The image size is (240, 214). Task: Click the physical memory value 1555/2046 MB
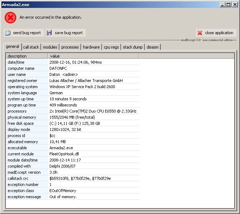pos(72,117)
